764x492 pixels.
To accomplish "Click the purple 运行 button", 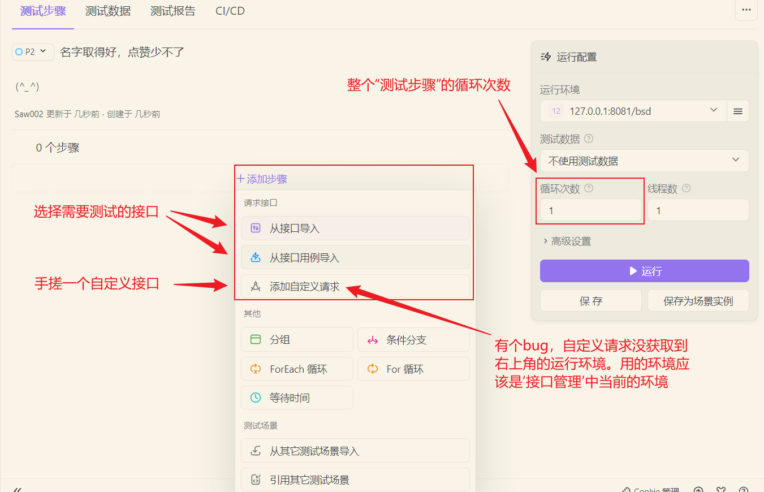I will pos(645,271).
